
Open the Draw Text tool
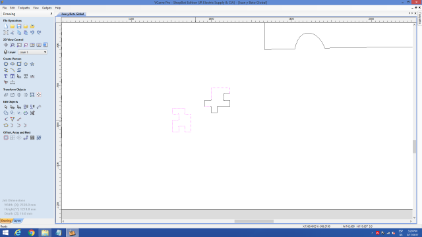tap(6, 76)
